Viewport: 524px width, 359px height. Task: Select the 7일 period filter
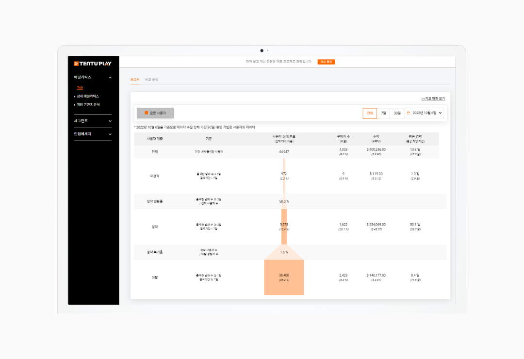(x=383, y=113)
